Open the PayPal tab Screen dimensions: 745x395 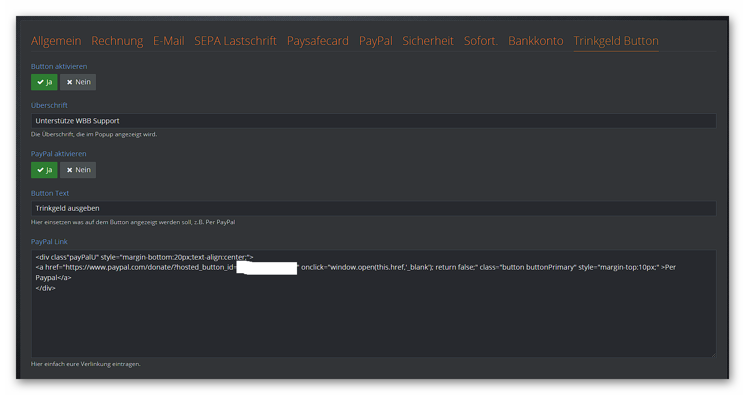point(375,41)
